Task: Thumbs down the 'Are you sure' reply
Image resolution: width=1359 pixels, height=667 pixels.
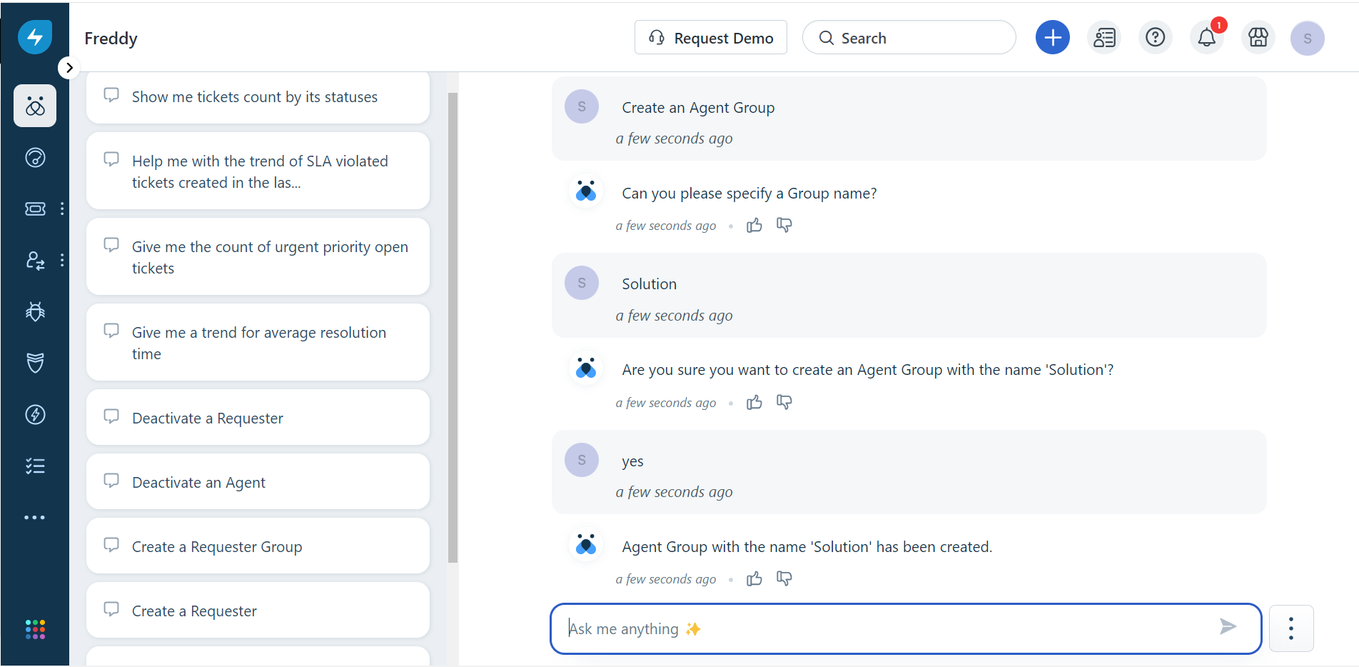Action: 784,403
